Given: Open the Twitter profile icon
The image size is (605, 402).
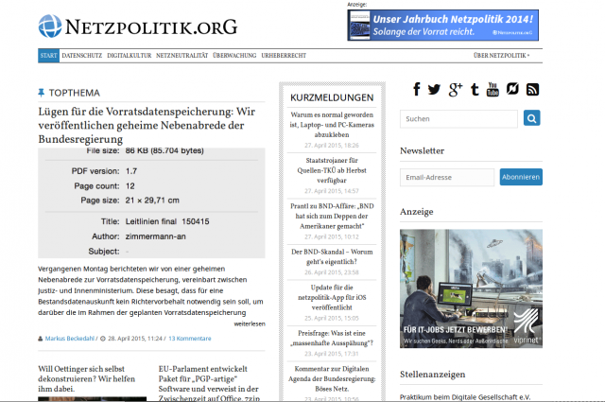Looking at the screenshot, I should click(x=434, y=90).
